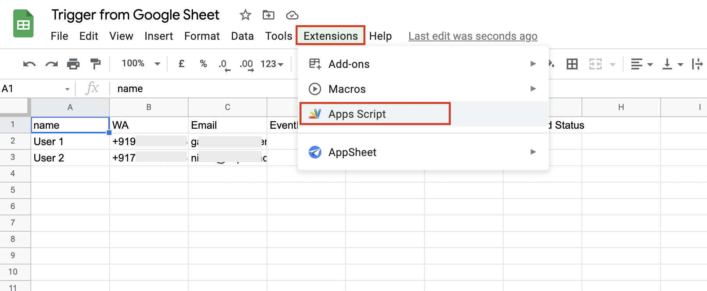Select column A header
707x291 pixels.
(70, 107)
